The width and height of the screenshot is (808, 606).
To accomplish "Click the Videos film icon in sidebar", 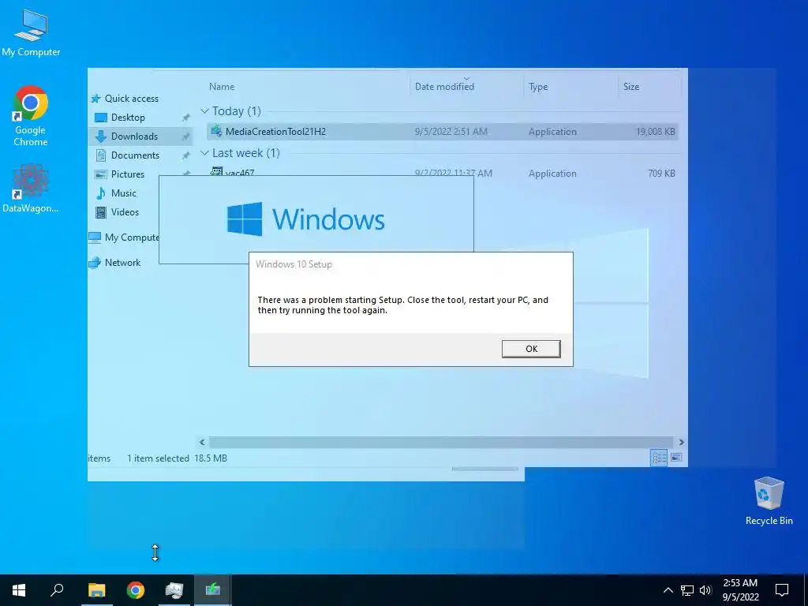I will (x=101, y=212).
